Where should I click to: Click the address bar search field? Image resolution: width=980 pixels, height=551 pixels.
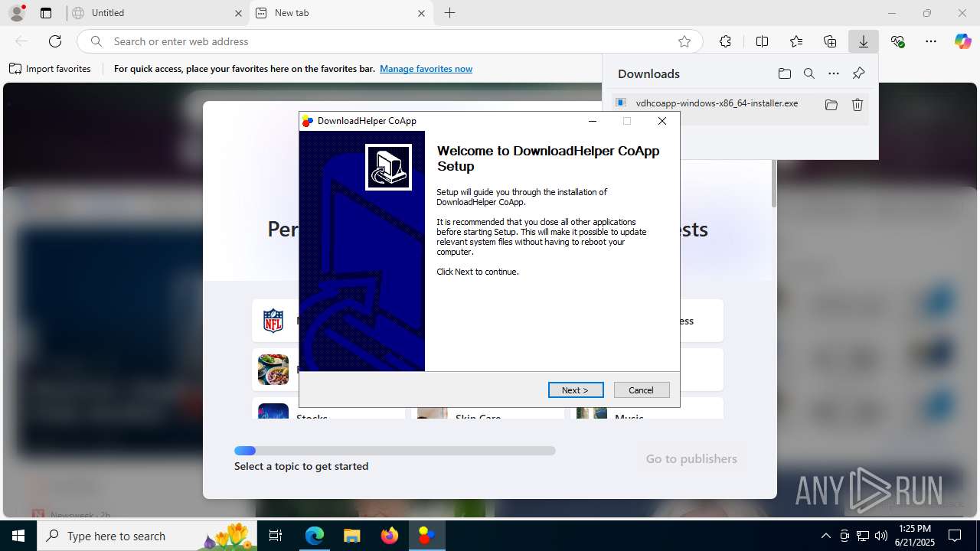388,41
